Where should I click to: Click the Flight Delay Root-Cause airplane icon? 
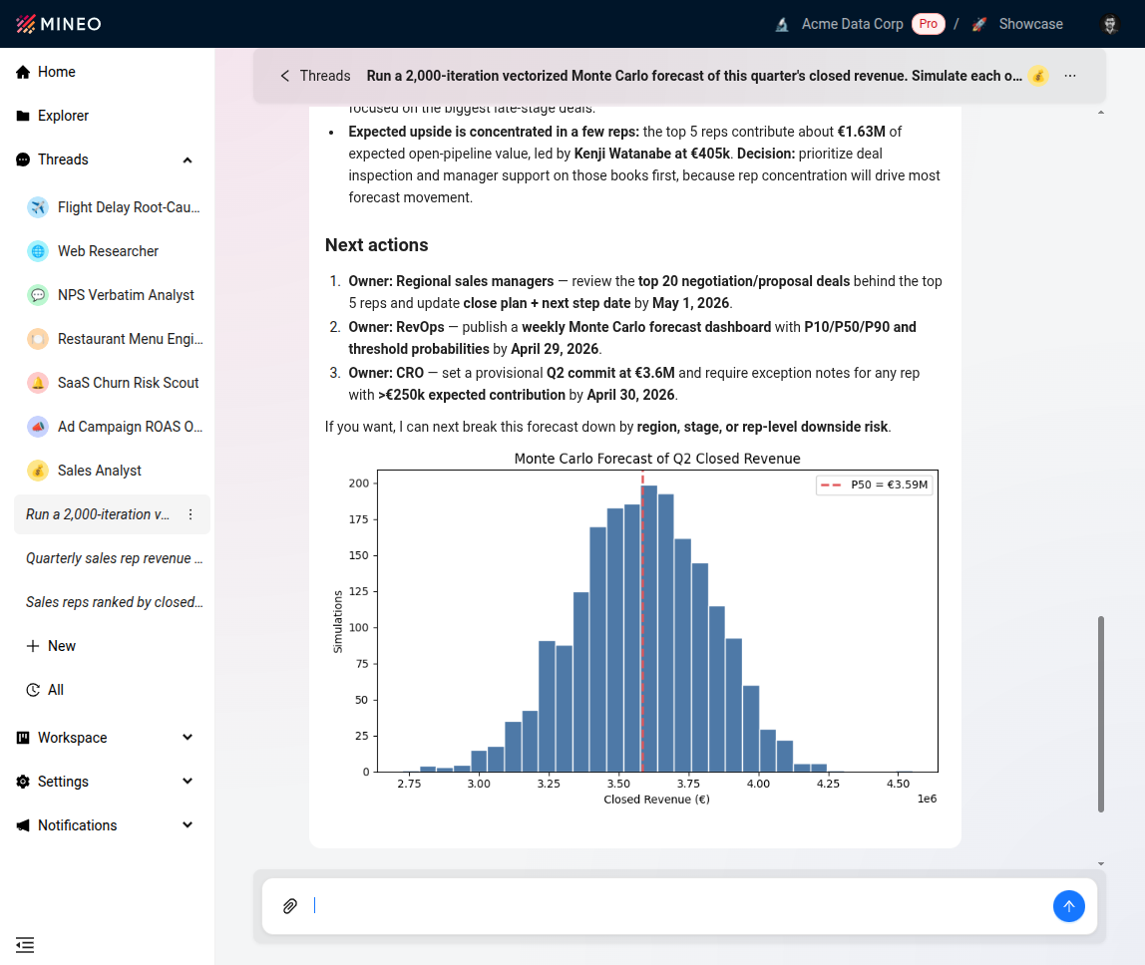(38, 207)
